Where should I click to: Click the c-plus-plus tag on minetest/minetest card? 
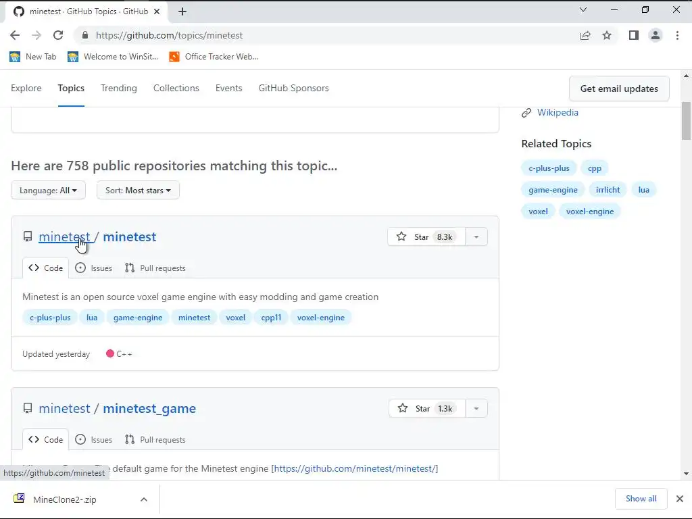point(50,318)
